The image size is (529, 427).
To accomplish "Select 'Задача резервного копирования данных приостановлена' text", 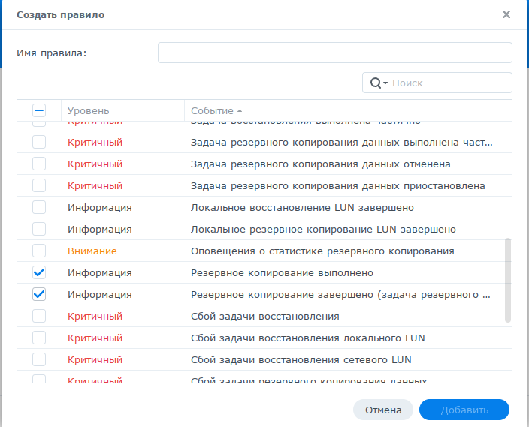I will pyautogui.click(x=337, y=185).
